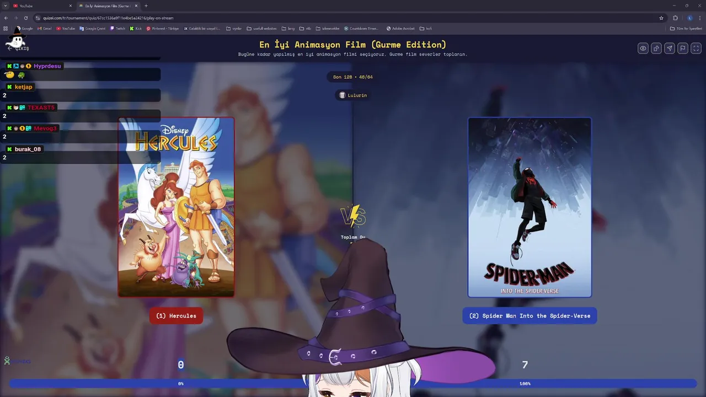Click the Son 128 • 46/64 round indicator
Viewport: 706px width, 397px height.
tap(353, 77)
